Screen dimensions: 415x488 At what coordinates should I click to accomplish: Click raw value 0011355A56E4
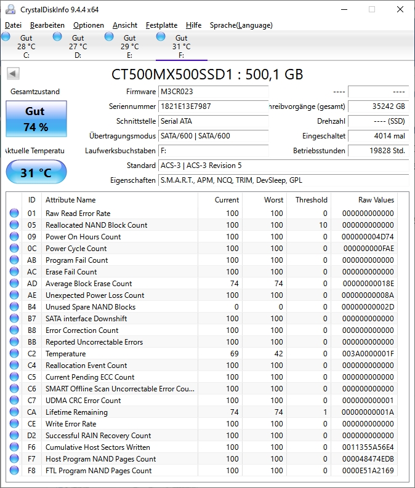pyautogui.click(x=368, y=447)
